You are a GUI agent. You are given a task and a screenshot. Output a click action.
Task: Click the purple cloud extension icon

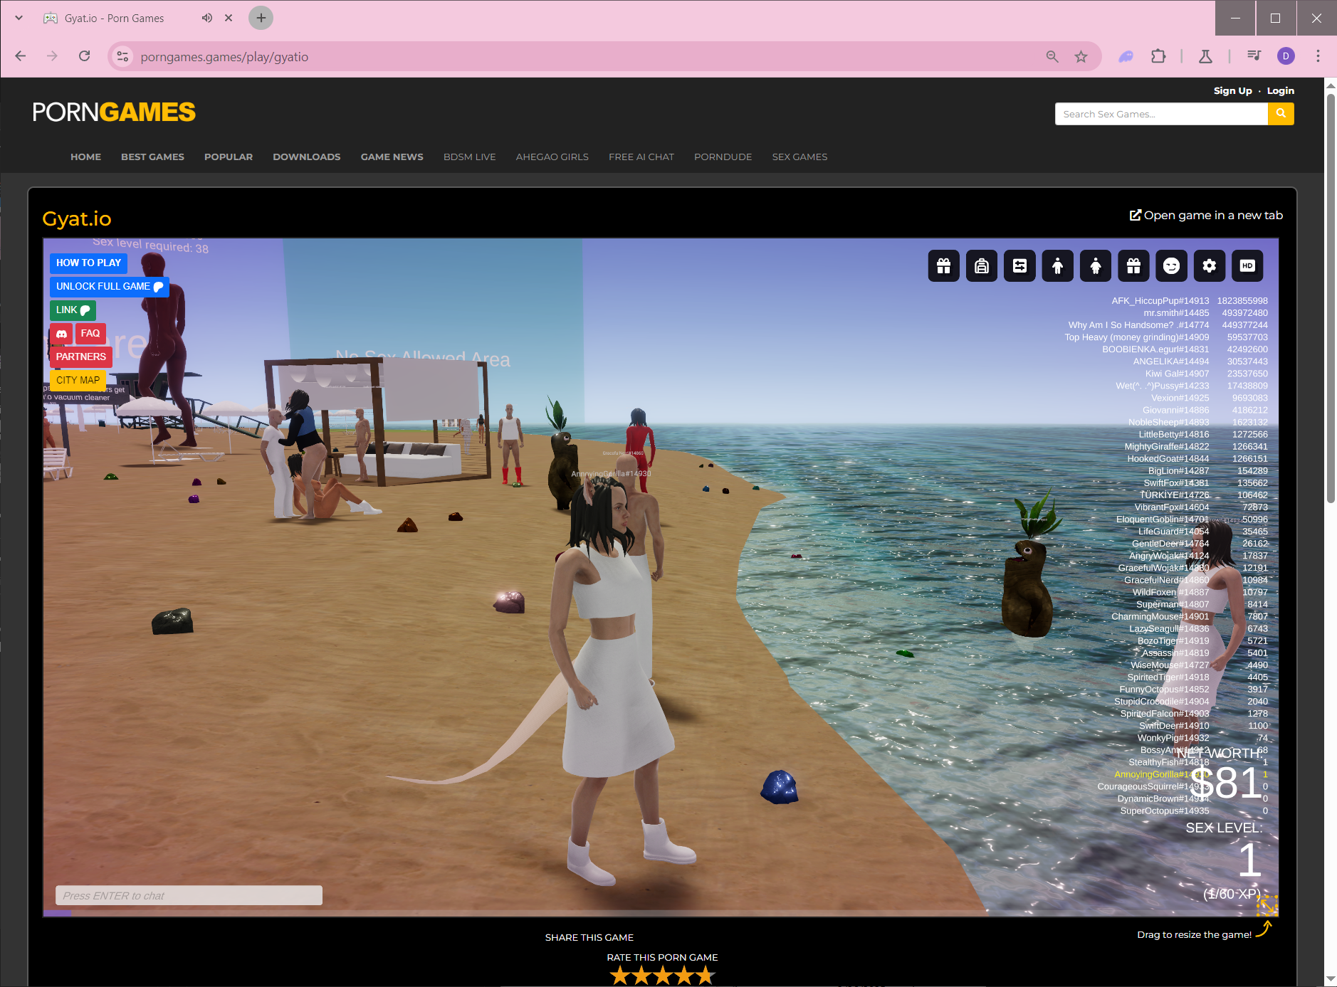tap(1126, 56)
